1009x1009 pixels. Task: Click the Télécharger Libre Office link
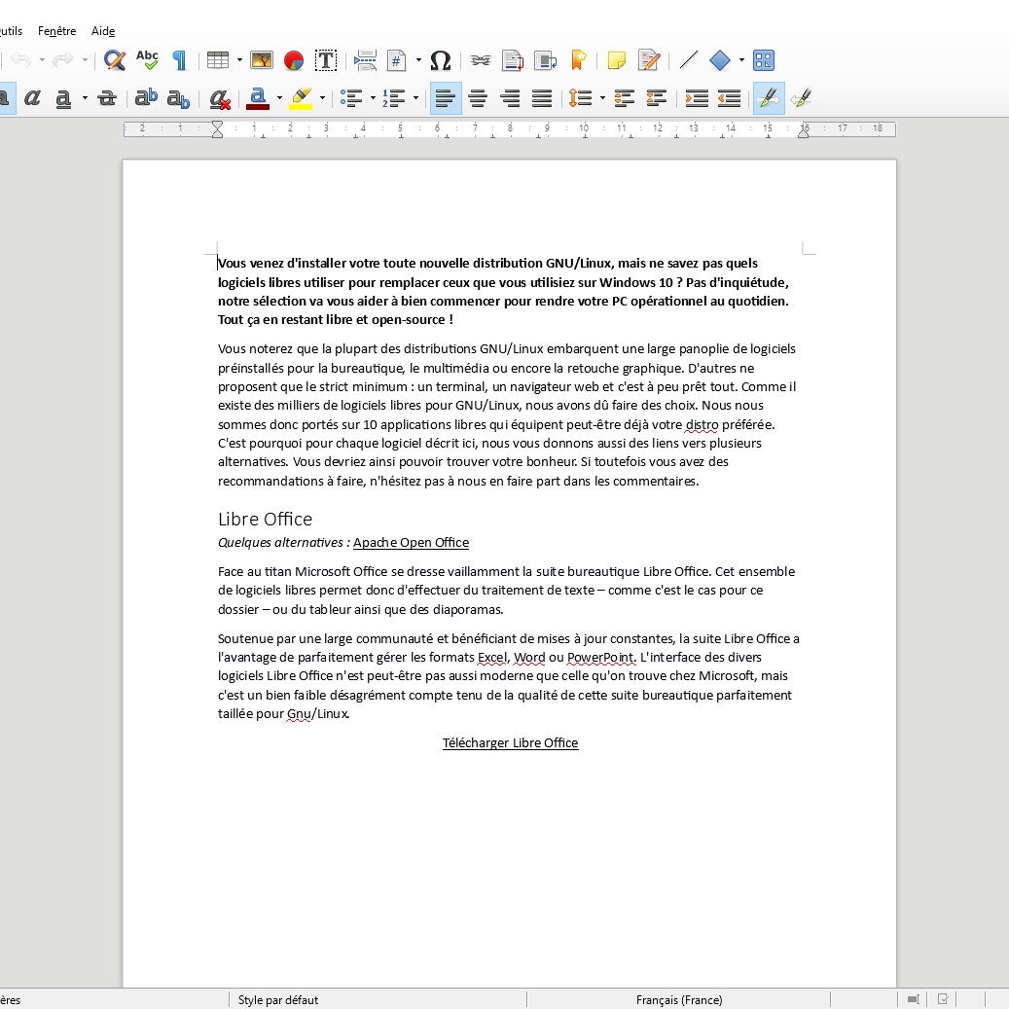510,742
